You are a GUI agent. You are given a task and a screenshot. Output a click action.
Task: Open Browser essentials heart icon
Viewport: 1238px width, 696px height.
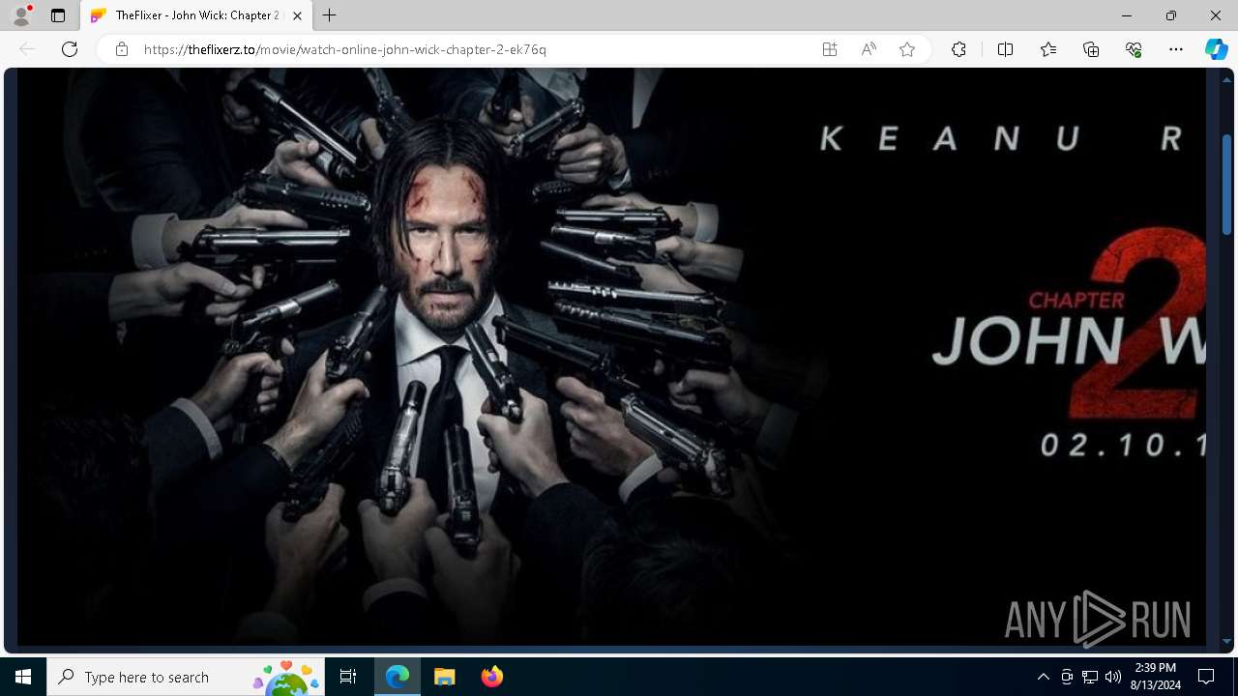tap(1134, 49)
